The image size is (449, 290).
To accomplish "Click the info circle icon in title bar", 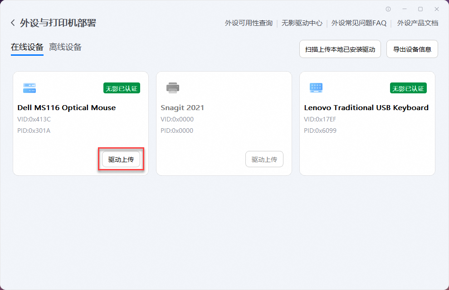I will 388,9.
